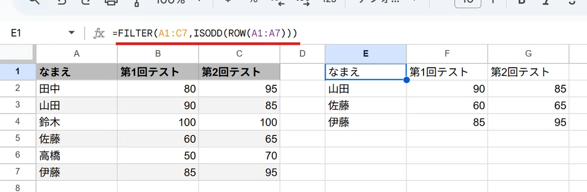Click cell A6 containing 高橋
The image size is (587, 192).
click(x=76, y=155)
